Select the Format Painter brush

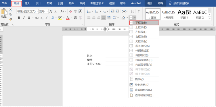11,19
